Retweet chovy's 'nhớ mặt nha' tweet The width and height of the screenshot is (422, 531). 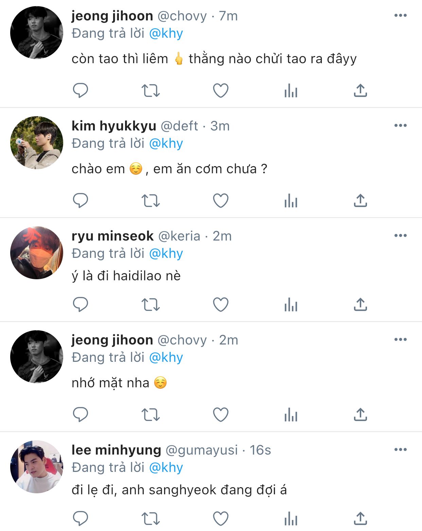tap(151, 415)
